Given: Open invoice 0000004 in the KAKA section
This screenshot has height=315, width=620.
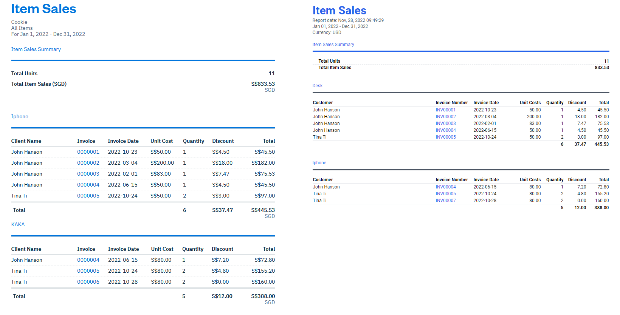Looking at the screenshot, I should 88,260.
